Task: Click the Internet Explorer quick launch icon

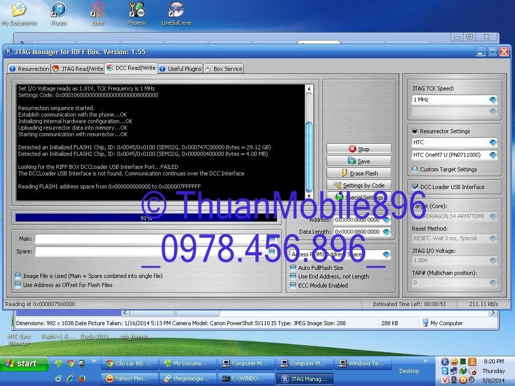Action: 70,378
